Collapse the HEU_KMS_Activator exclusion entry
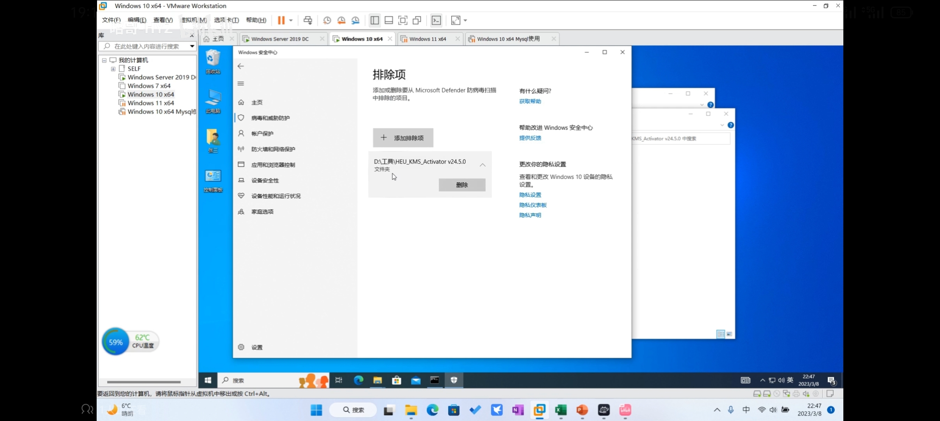The width and height of the screenshot is (940, 421). coord(482,165)
